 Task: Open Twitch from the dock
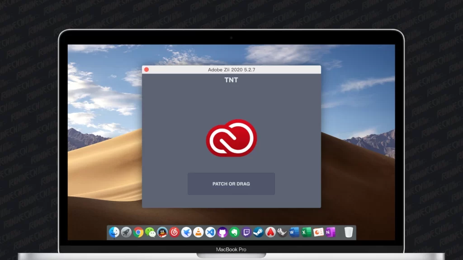pos(246,232)
